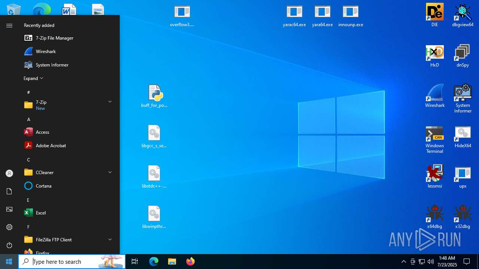479x269 pixels.
Task: Open Access from the Start menu
Action: coord(69,132)
